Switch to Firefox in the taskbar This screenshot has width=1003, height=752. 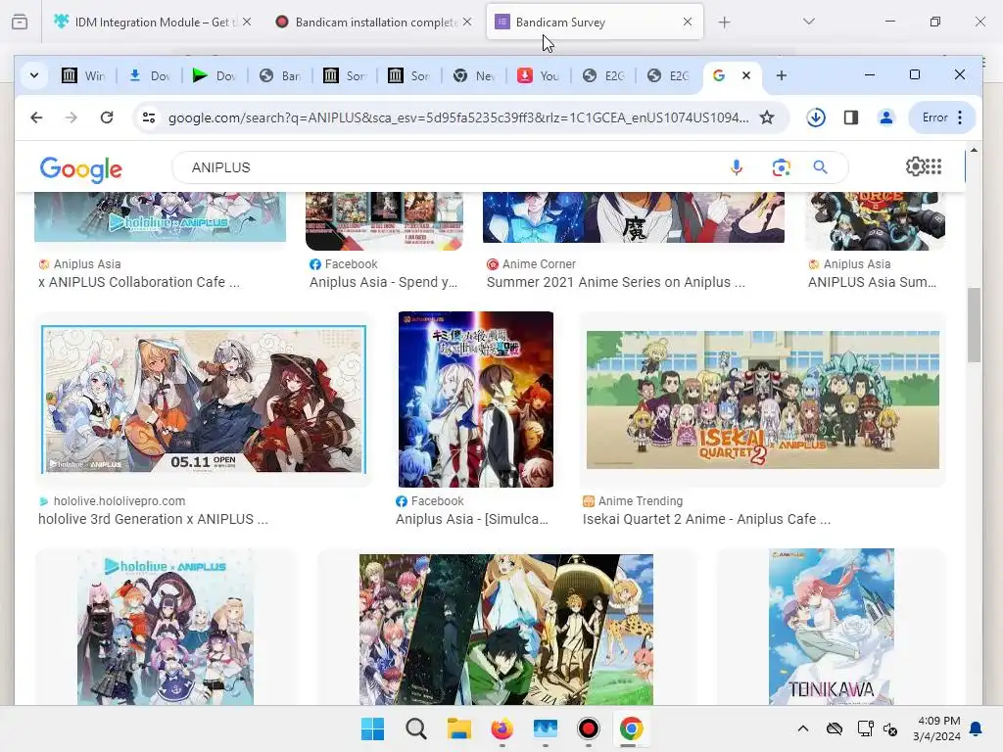coord(502,728)
